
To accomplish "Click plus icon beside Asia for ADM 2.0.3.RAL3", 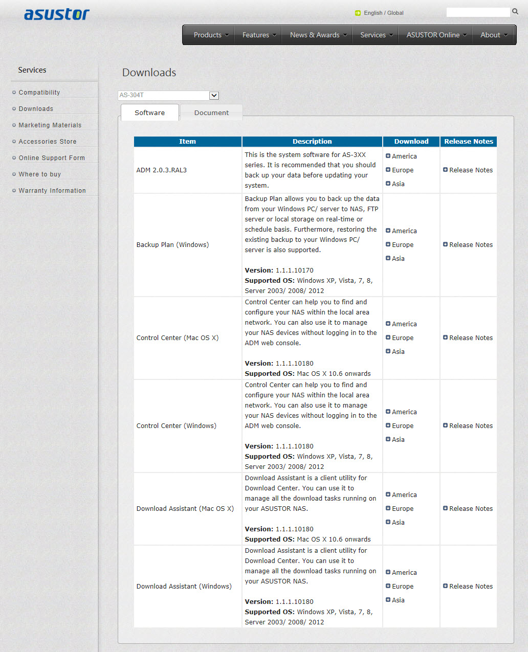I will (x=388, y=184).
